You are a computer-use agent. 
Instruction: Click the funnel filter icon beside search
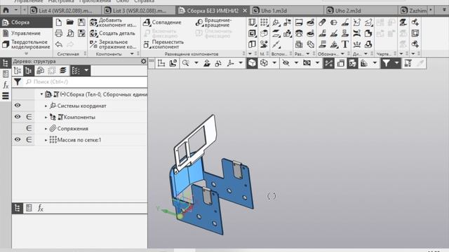pos(18,82)
